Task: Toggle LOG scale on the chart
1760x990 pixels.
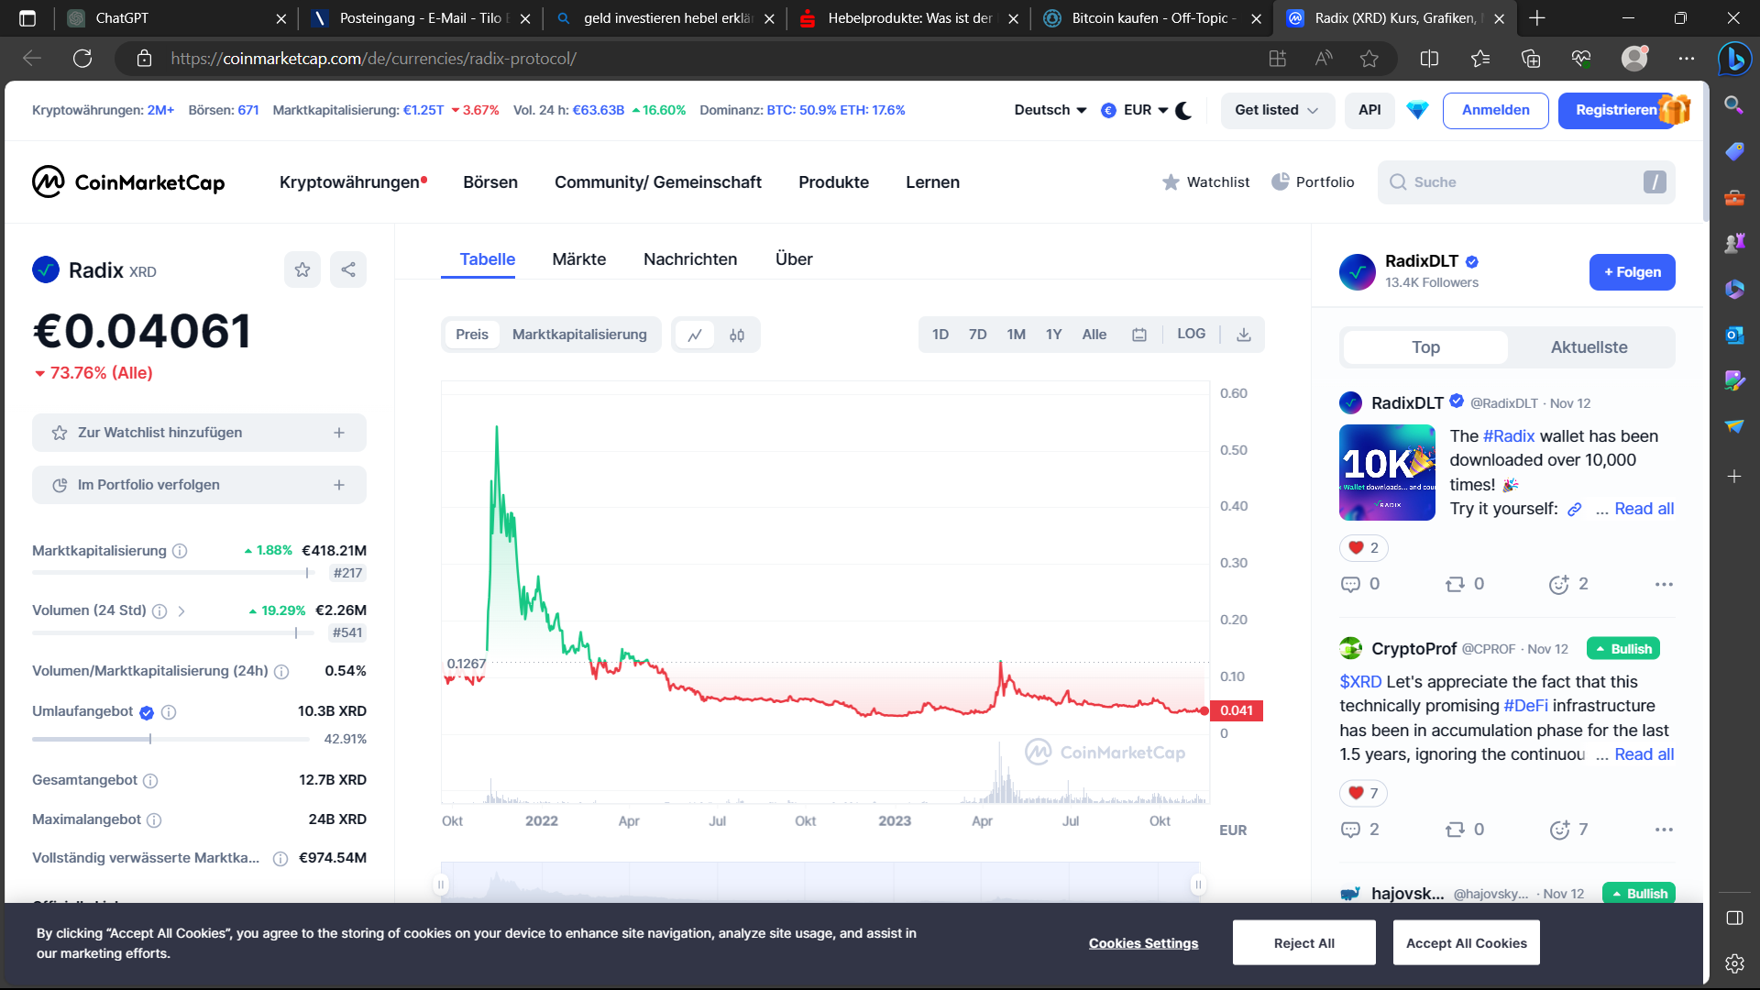Action: (x=1191, y=335)
